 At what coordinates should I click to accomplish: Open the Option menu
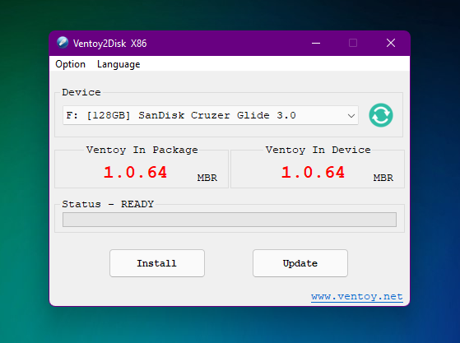pyautogui.click(x=71, y=64)
